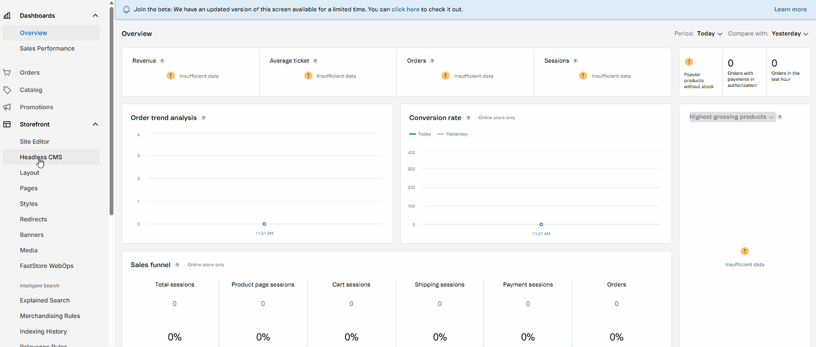Click the help icon beside Order trend analysis

click(204, 118)
